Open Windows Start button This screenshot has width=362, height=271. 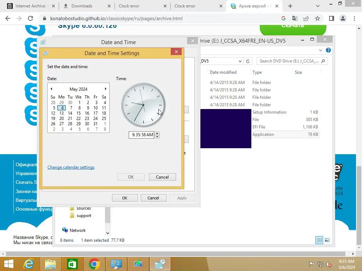pos(9,264)
